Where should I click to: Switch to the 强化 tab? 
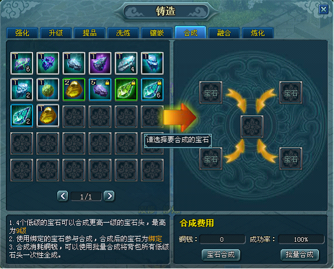point(22,33)
